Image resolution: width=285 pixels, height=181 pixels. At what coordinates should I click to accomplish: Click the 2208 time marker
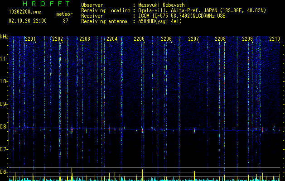coord(220,39)
